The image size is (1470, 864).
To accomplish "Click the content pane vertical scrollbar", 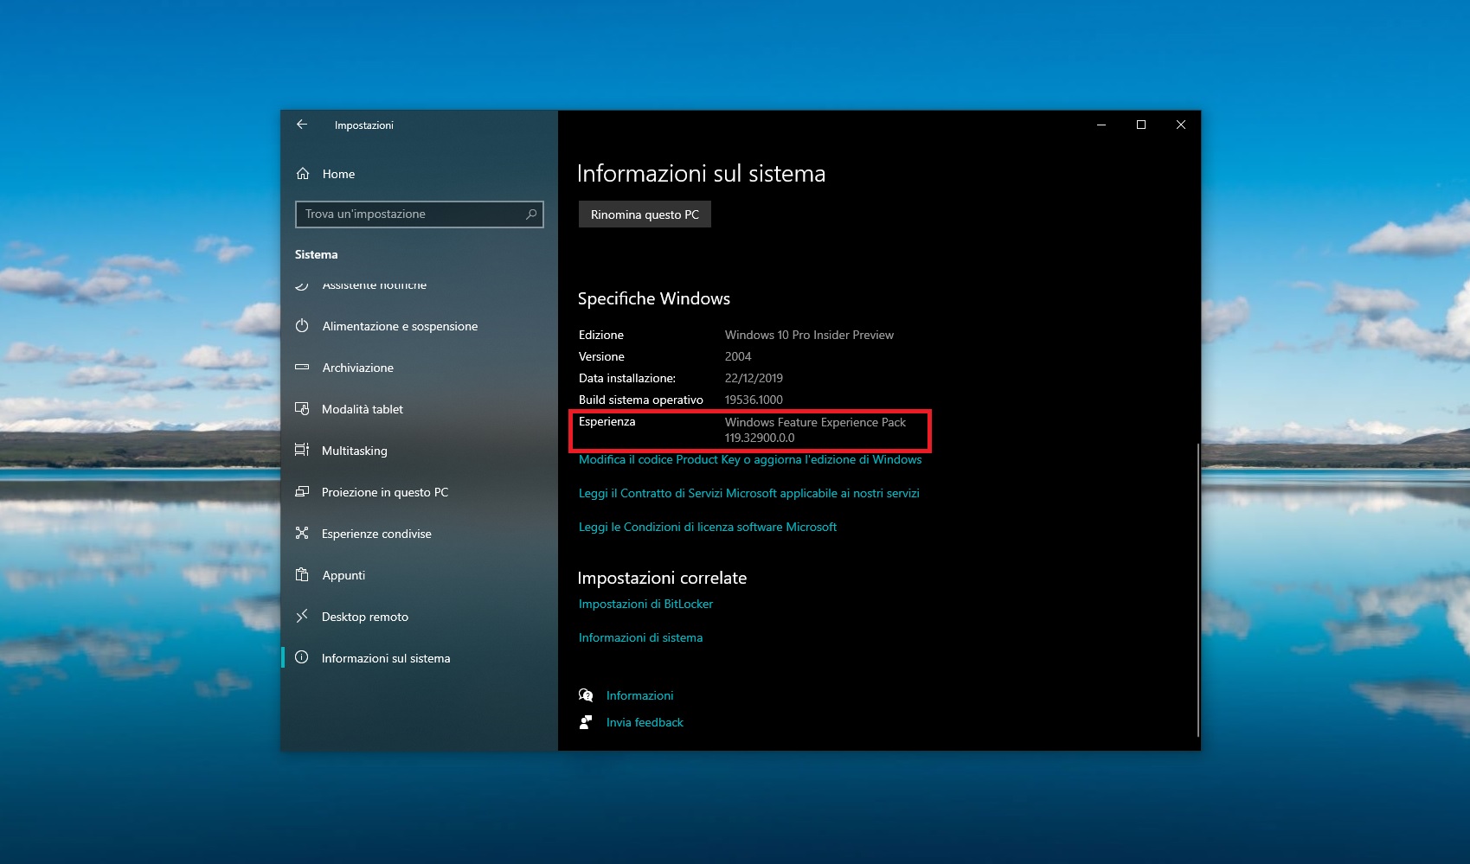I will coord(1197,590).
